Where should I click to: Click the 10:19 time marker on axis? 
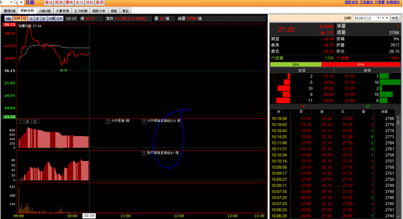[89, 216]
